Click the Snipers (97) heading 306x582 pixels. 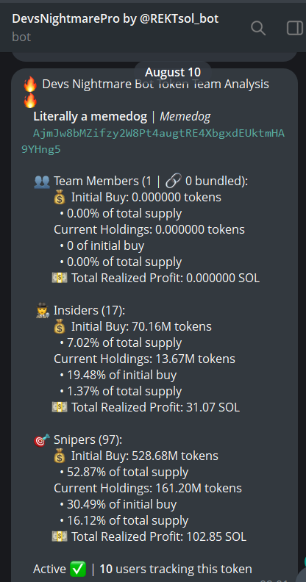[x=88, y=440]
